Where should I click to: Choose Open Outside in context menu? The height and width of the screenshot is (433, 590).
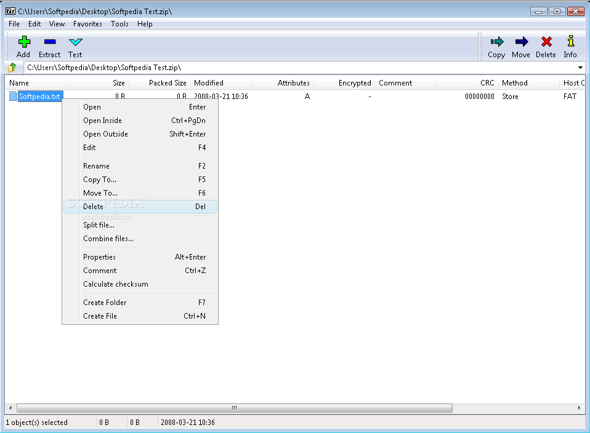[x=140, y=134]
